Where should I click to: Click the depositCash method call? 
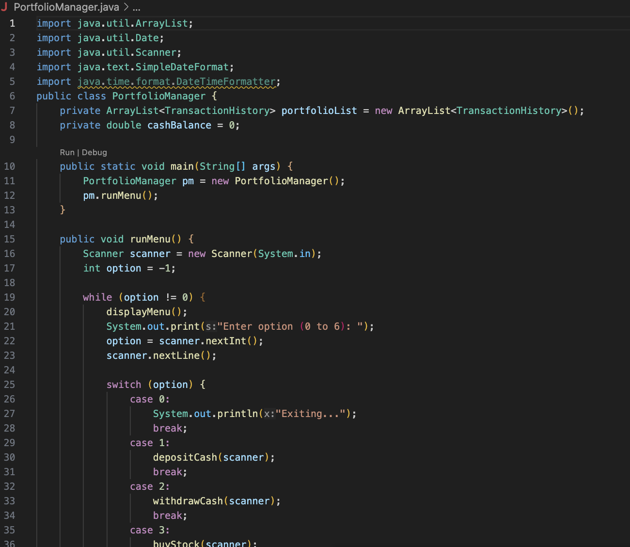pos(184,457)
